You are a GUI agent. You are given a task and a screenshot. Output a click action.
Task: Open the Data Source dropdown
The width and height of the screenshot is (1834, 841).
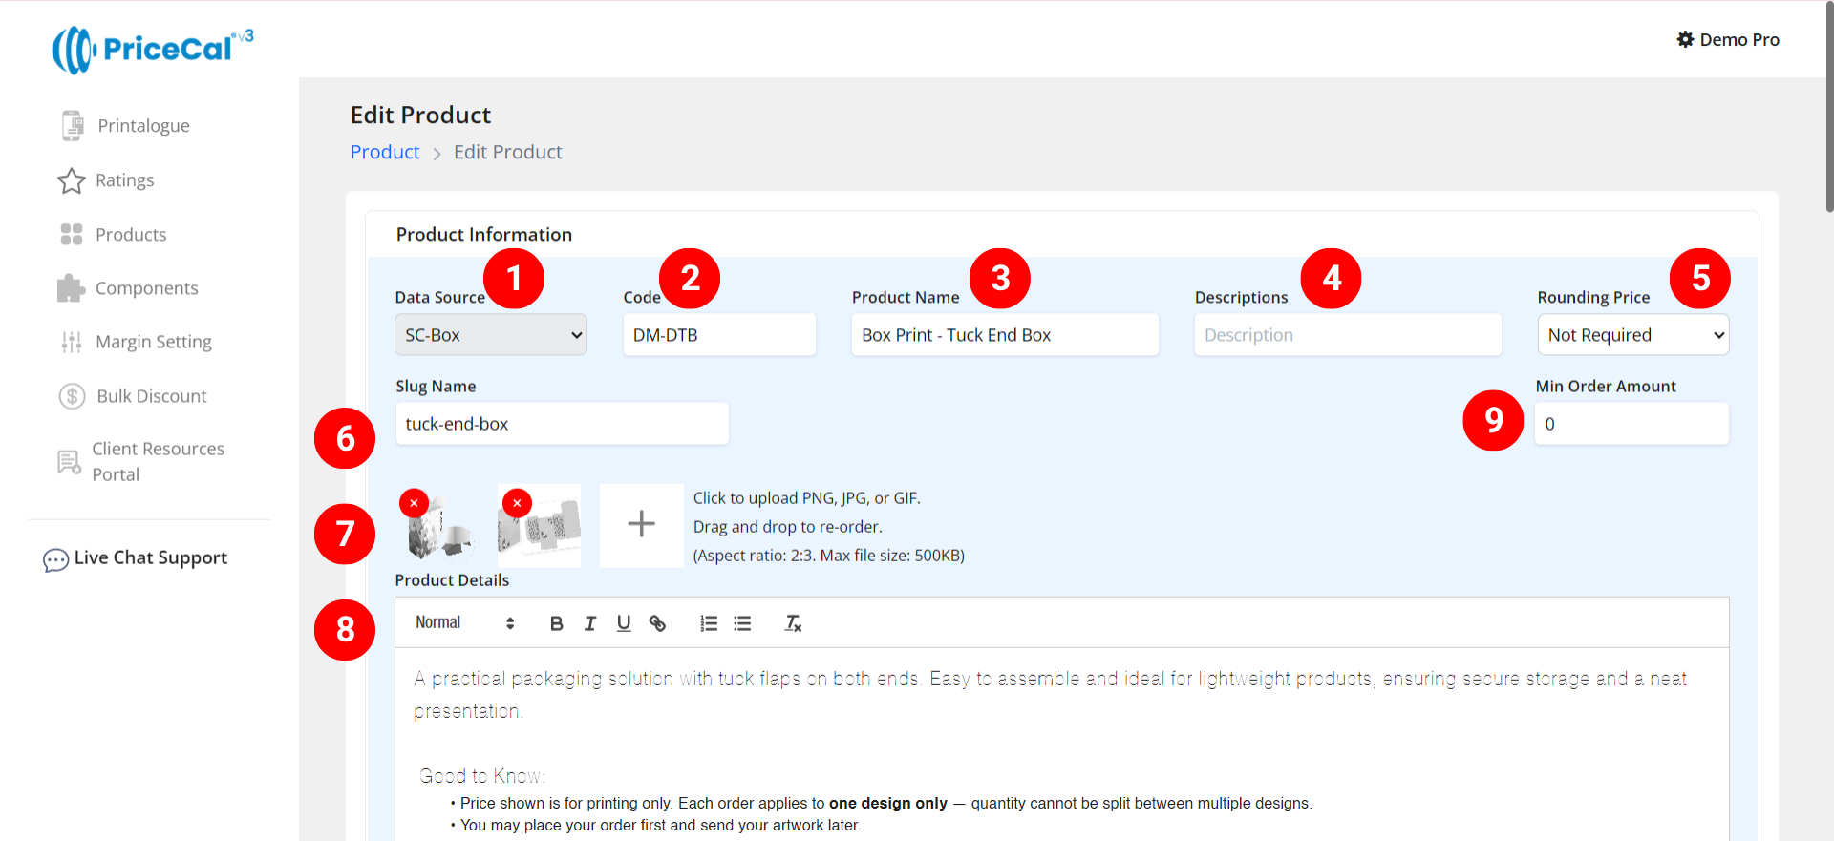coord(491,335)
